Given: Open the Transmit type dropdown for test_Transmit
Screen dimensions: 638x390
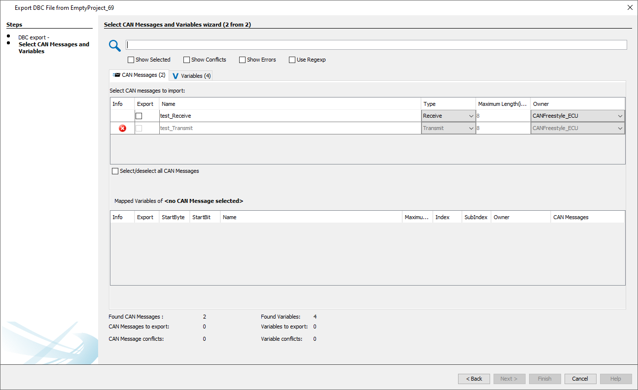Looking at the screenshot, I should 470,128.
